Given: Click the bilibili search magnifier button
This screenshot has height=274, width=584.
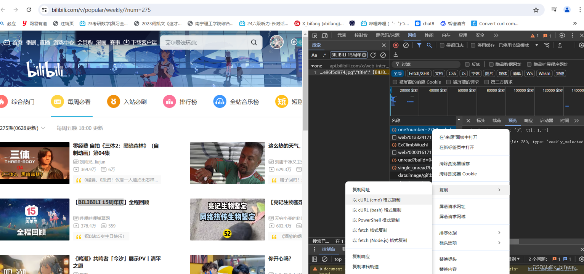Looking at the screenshot, I should 254,43.
